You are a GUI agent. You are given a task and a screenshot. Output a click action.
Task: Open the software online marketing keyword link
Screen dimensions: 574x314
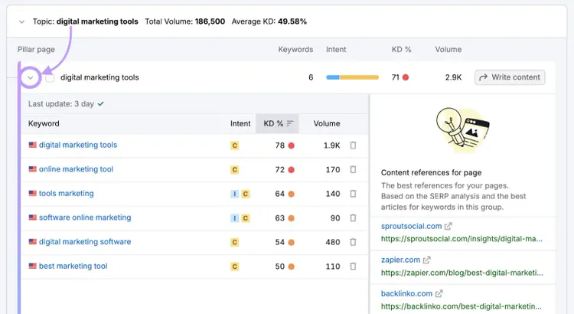pos(85,218)
